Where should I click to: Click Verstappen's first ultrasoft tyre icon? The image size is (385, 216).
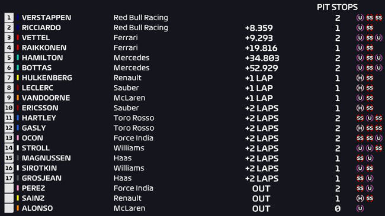(x=360, y=18)
